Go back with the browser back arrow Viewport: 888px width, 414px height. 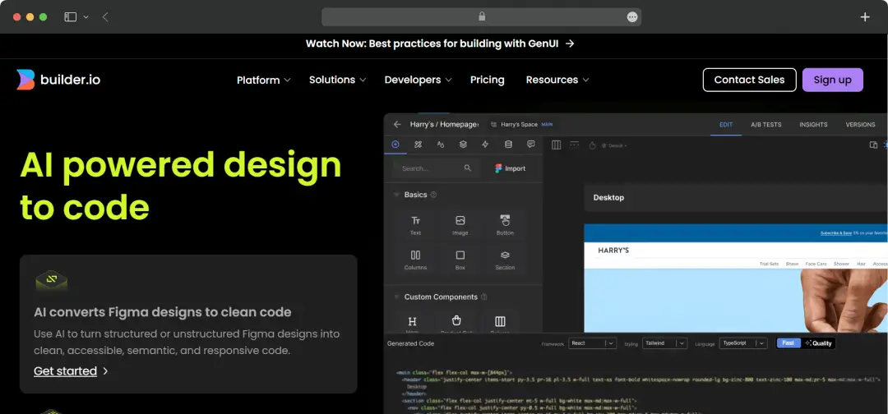tap(105, 17)
